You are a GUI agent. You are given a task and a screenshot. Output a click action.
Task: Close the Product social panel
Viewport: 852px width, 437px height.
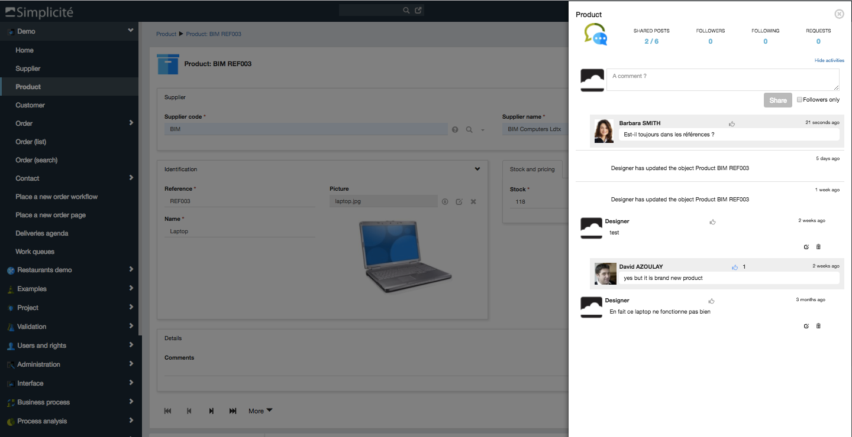(839, 14)
